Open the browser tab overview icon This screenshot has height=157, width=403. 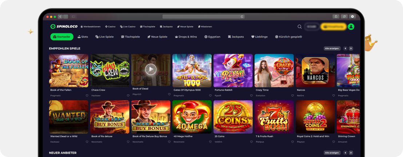344,16
